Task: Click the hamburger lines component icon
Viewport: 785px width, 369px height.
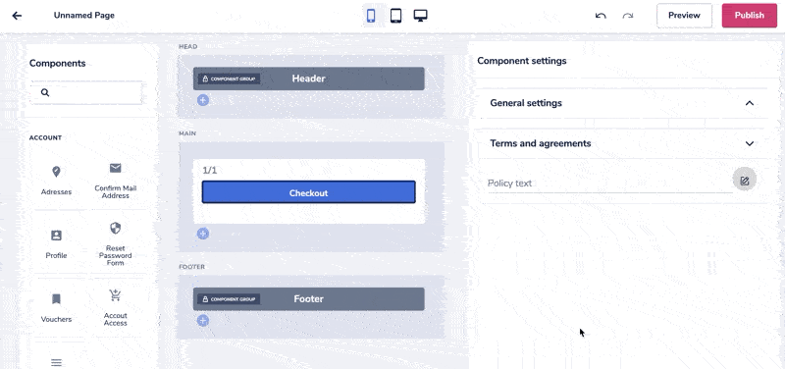Action: click(56, 362)
